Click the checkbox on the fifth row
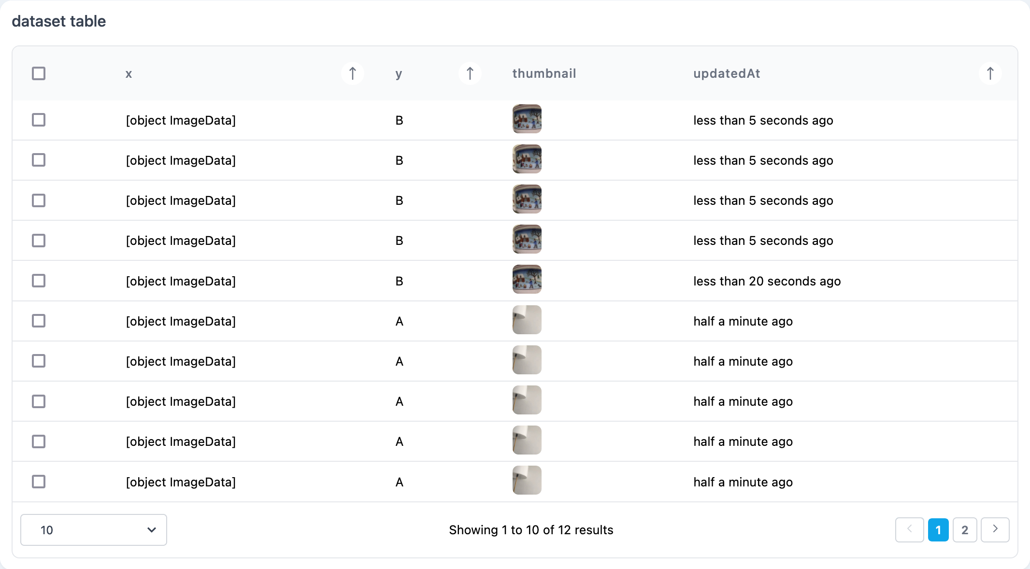1030x569 pixels. [39, 281]
